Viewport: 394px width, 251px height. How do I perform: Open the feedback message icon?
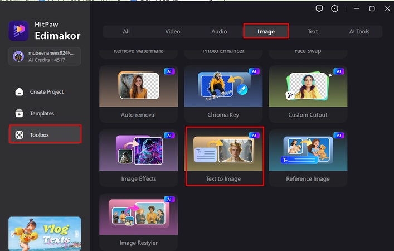pyautogui.click(x=319, y=8)
